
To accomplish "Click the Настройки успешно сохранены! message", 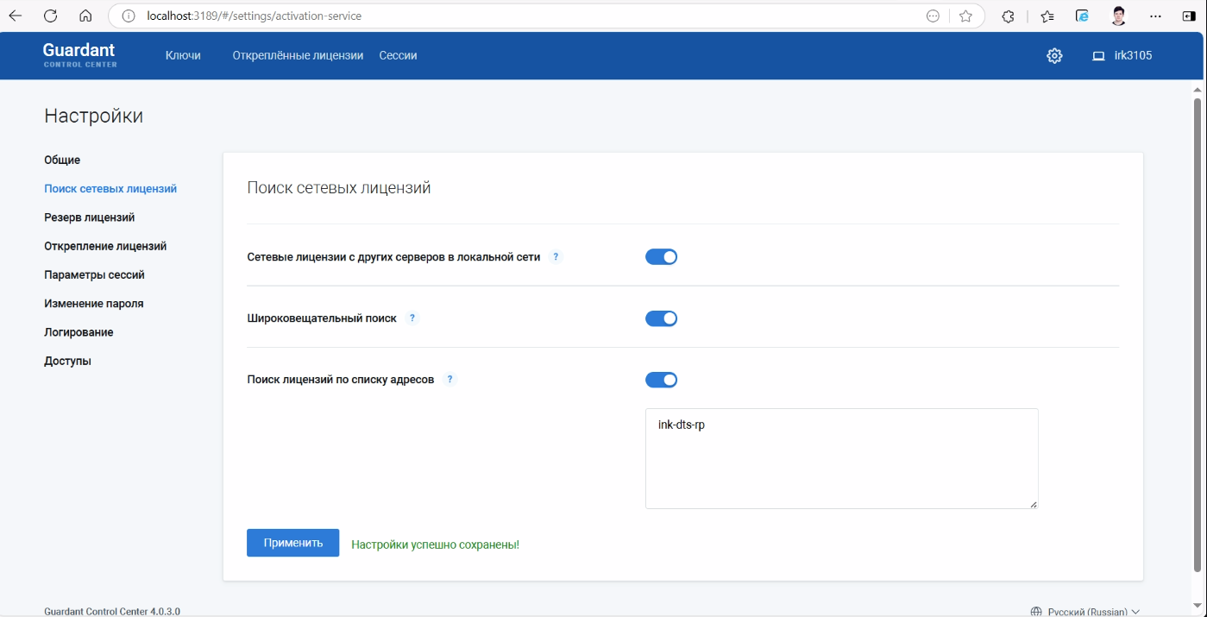I will tap(435, 545).
